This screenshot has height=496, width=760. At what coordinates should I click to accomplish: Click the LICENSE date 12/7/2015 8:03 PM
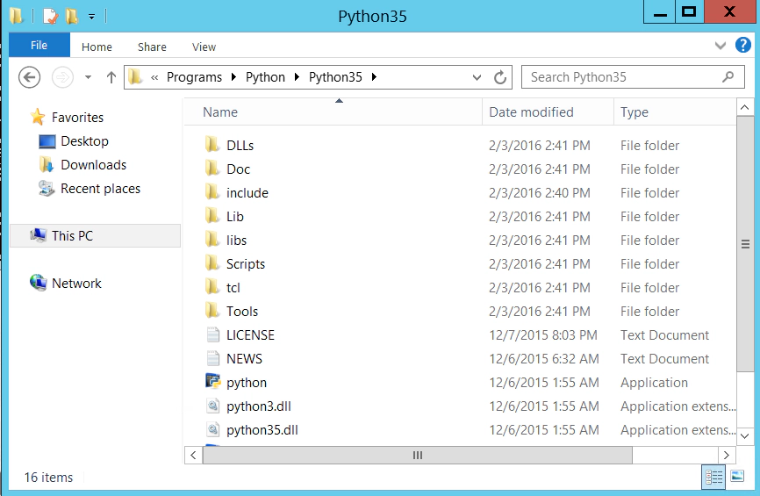(543, 335)
